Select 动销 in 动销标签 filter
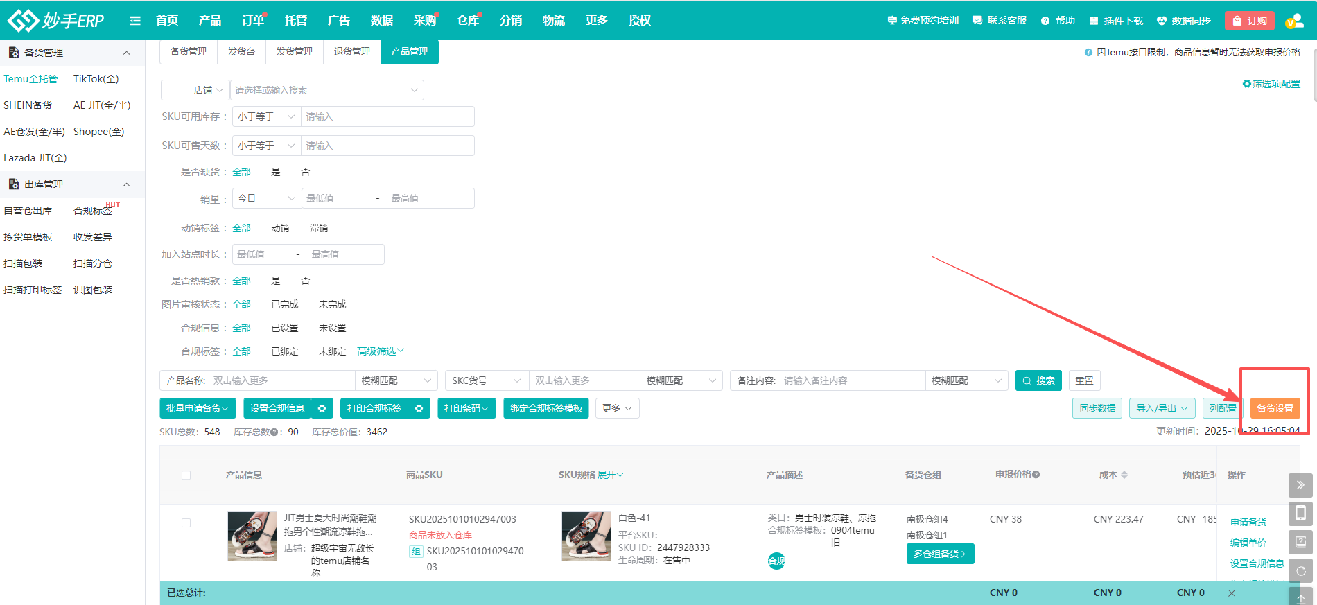 tap(280, 228)
